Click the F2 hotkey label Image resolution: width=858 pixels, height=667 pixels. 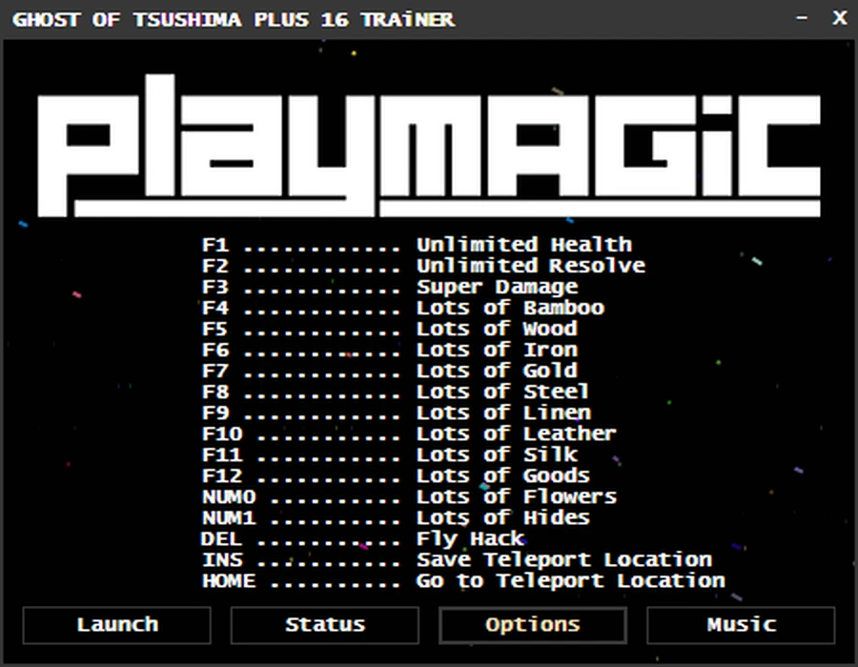pos(215,266)
